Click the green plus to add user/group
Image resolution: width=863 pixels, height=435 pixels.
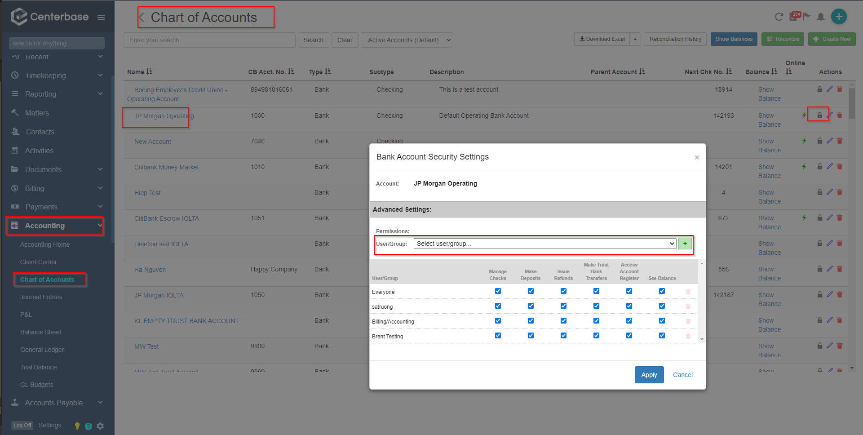685,244
